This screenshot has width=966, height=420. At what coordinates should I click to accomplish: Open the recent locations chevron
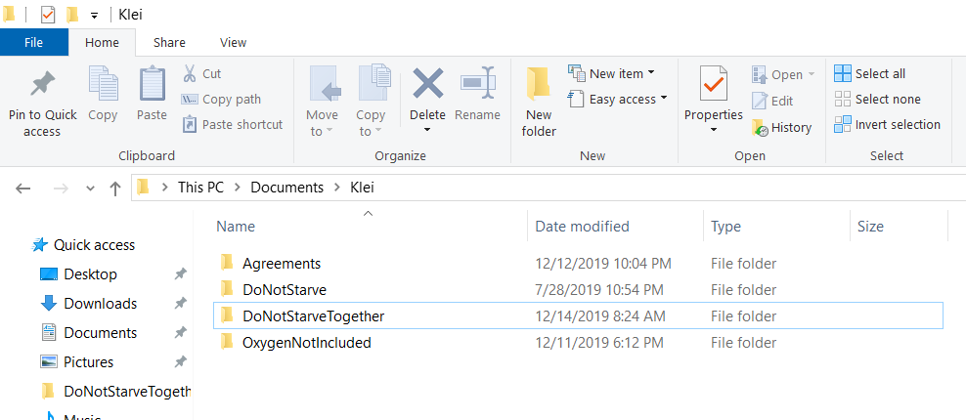[90, 189]
